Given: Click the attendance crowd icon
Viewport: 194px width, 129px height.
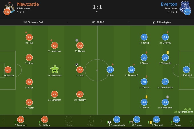Looking at the screenshot, I should [93, 22].
